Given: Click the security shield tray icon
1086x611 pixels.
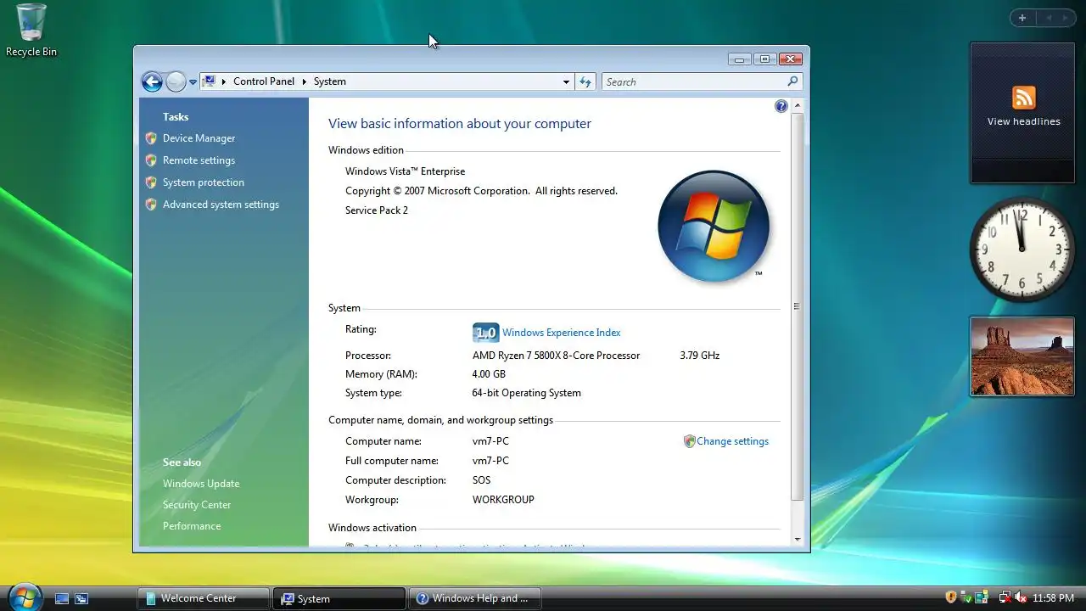Looking at the screenshot, I should click(x=951, y=597).
